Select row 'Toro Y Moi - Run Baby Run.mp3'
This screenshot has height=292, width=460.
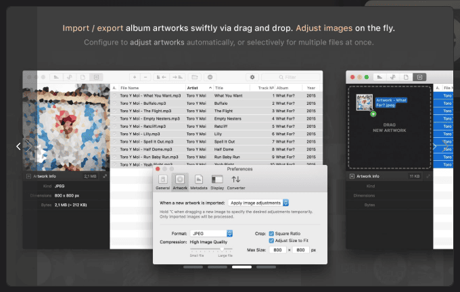tap(216, 157)
